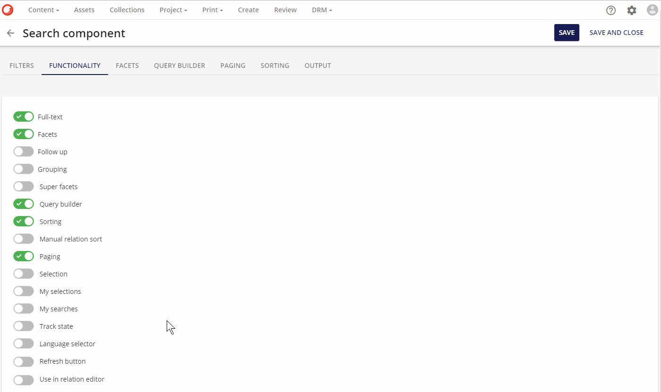The image size is (661, 392).
Task: Turn off the Facets switch
Action: 24,134
